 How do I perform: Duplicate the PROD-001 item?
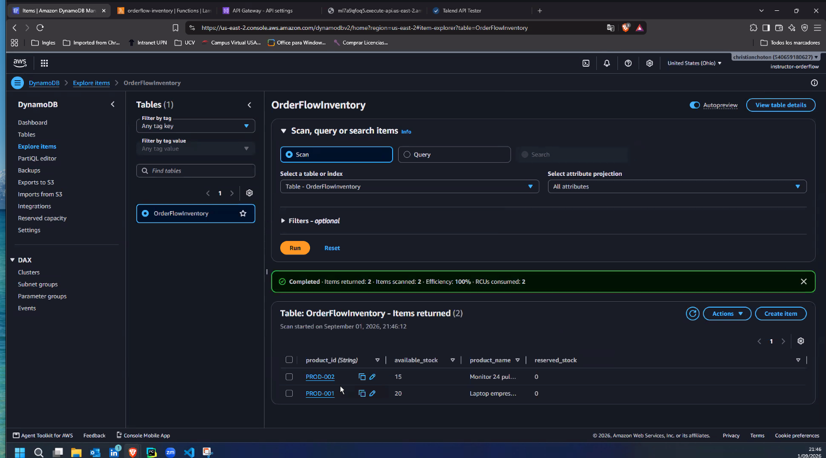tap(362, 393)
